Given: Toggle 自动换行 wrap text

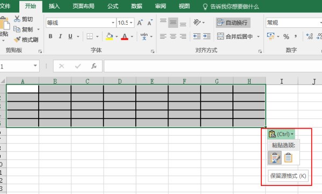Looking at the screenshot, I should 233,23.
